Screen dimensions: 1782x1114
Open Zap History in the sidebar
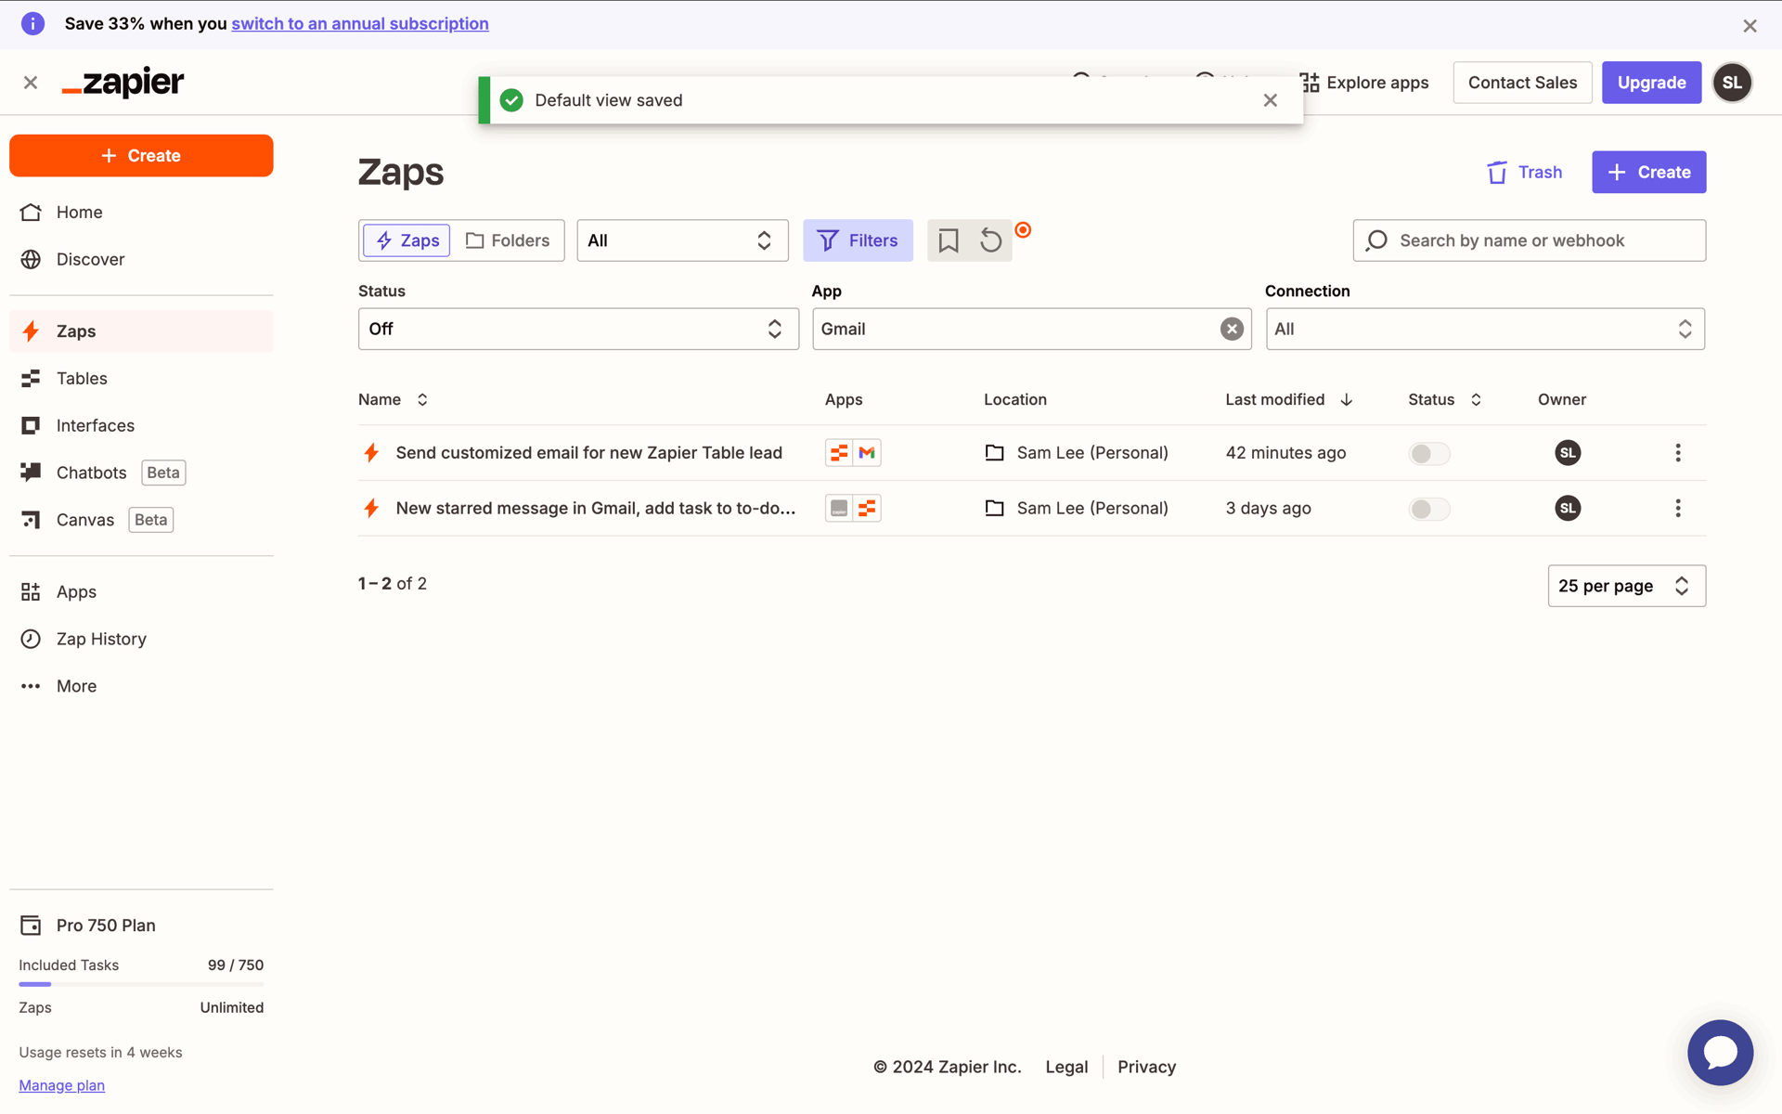(x=141, y=639)
